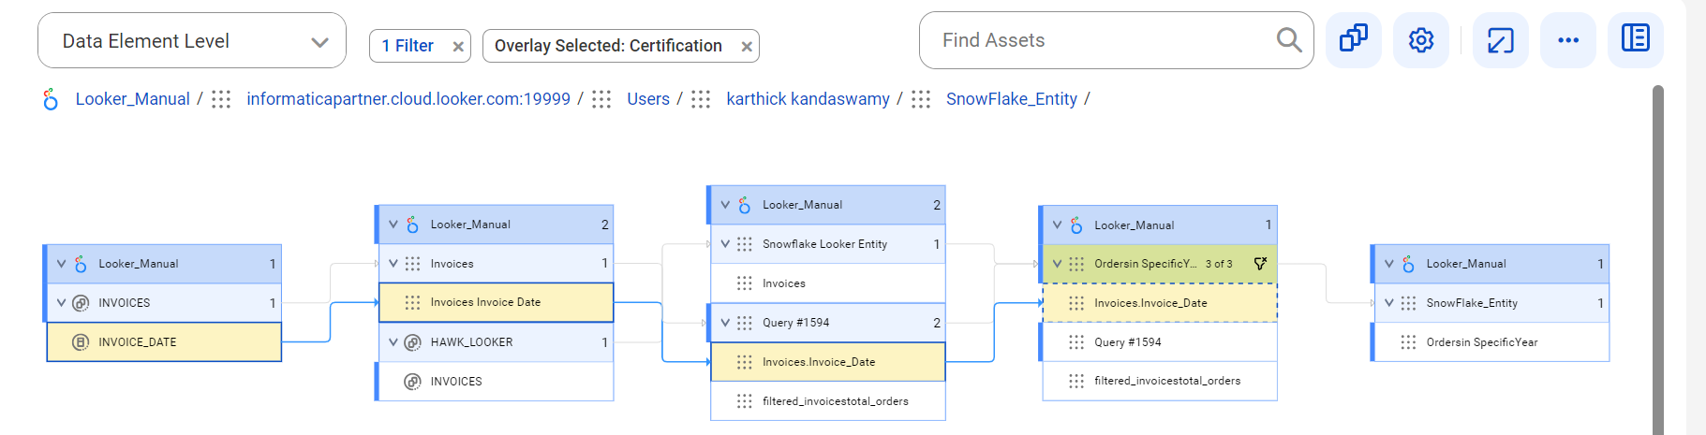Click vertical scrollbar on right edge
Screen dimensions: 1706x435
click(1658, 260)
